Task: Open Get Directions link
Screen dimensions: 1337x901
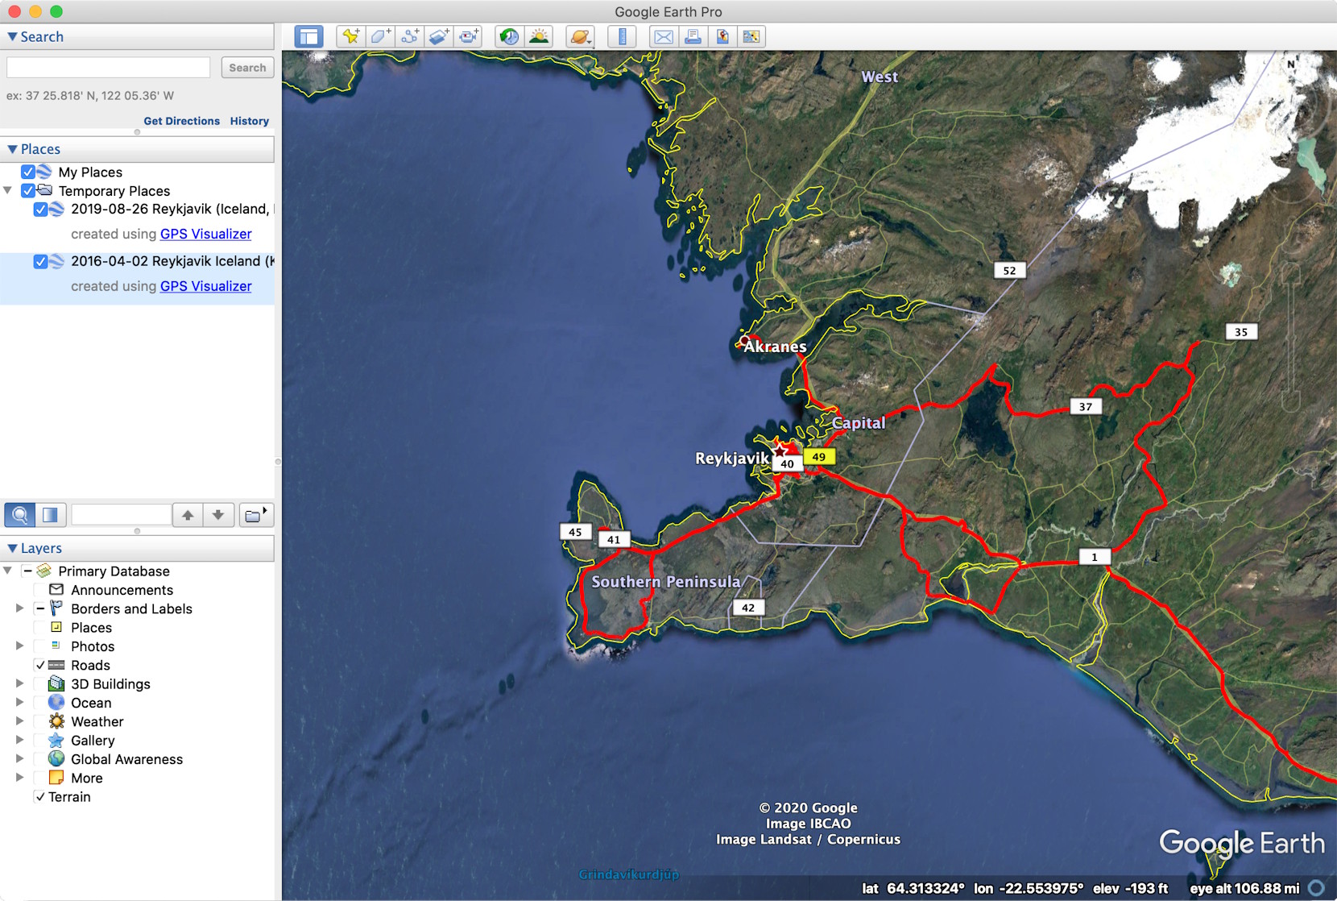Action: point(181,121)
